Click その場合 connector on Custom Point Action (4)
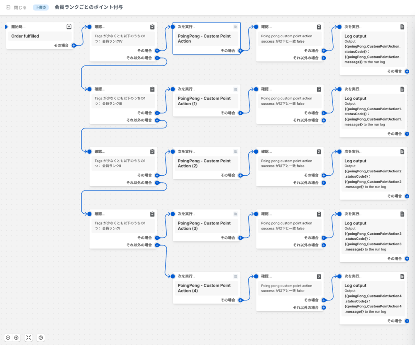Viewport: 415px width, 345px height. pyautogui.click(x=241, y=300)
